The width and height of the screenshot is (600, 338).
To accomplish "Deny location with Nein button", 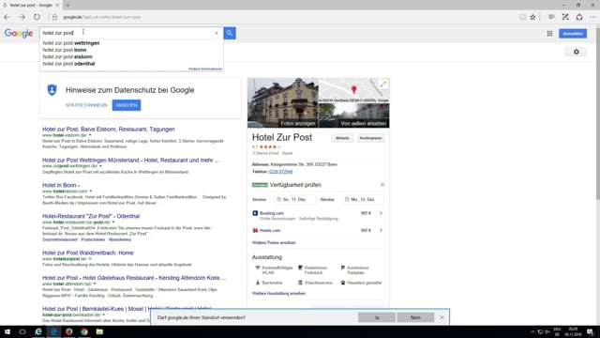I will tap(415, 317).
